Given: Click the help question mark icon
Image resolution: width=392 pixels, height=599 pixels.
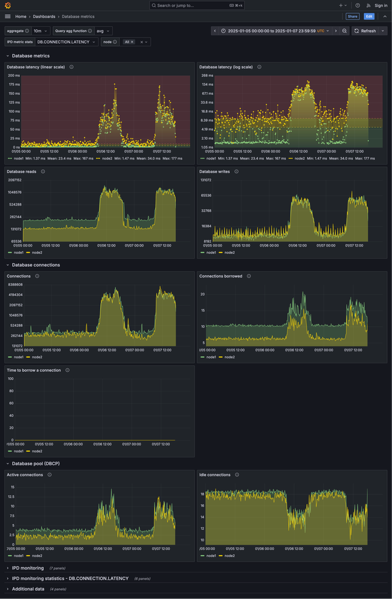Looking at the screenshot, I should [x=358, y=5].
